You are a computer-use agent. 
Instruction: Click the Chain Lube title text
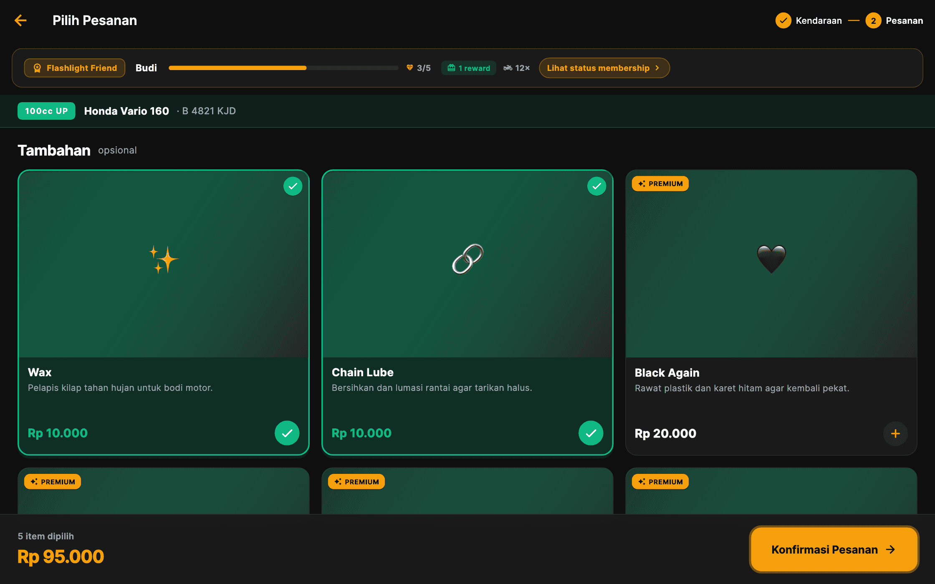click(x=363, y=372)
